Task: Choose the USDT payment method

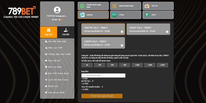Action: click(158, 15)
